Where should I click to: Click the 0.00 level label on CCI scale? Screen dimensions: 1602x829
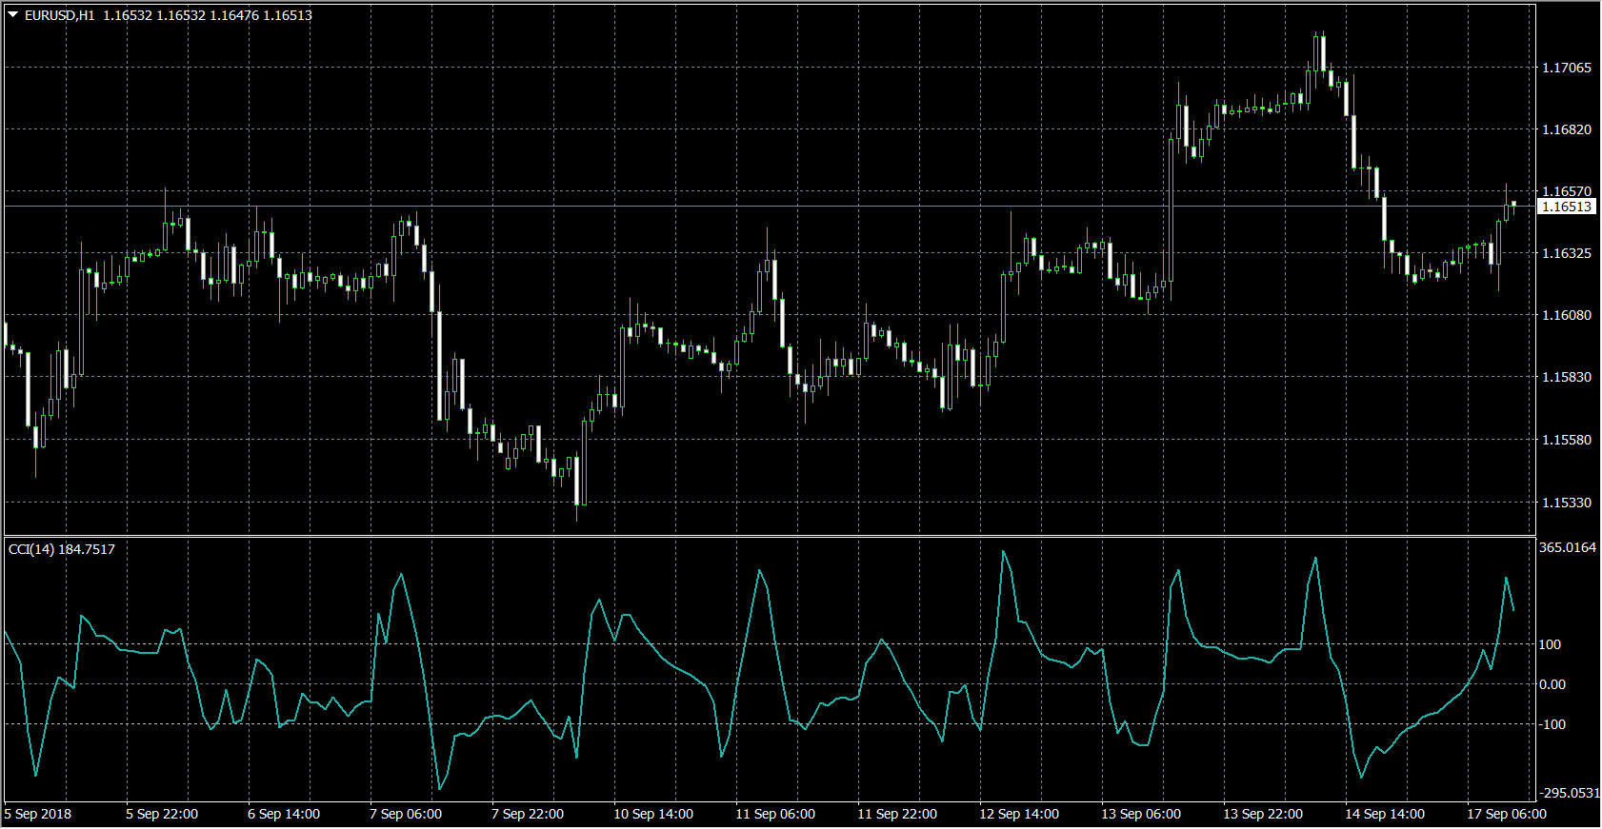click(1552, 684)
